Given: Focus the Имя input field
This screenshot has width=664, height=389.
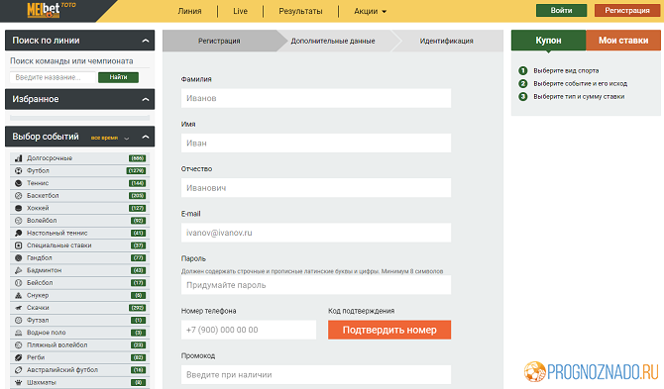Looking at the screenshot, I should (316, 143).
